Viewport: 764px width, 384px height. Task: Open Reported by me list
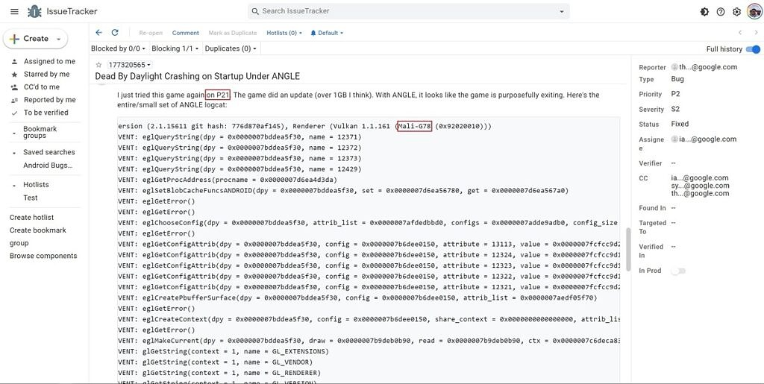coord(50,100)
